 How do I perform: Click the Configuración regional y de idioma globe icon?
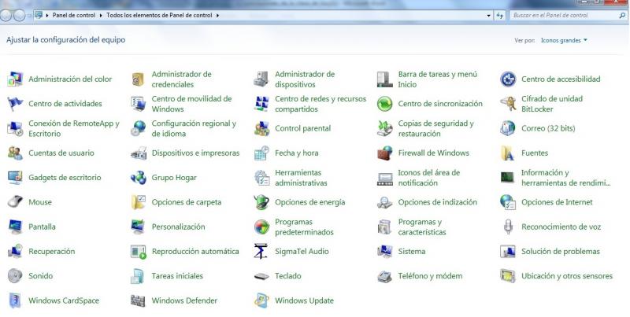click(x=139, y=128)
